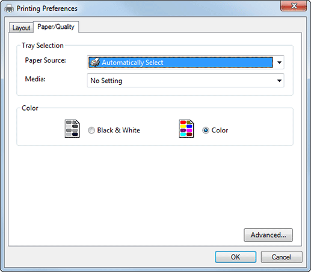Click the printer icon beside Automatically Select

tap(94, 63)
